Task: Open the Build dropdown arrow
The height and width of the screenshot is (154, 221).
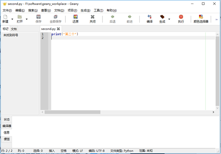Action: coord(169,19)
